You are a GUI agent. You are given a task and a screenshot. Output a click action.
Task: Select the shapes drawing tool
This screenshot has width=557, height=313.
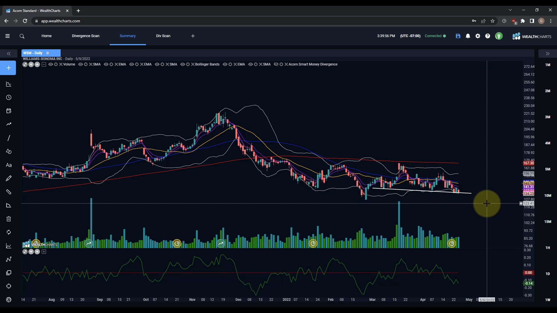pos(9,151)
